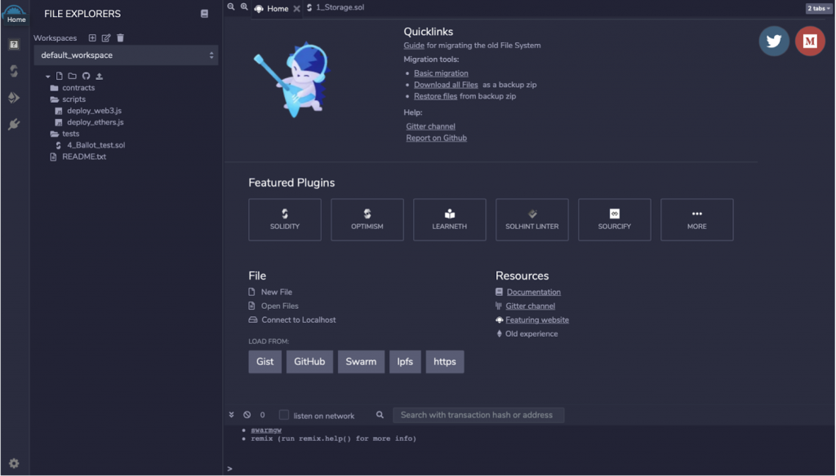Switch to Old experience
This screenshot has width=836, height=476.
coord(531,334)
